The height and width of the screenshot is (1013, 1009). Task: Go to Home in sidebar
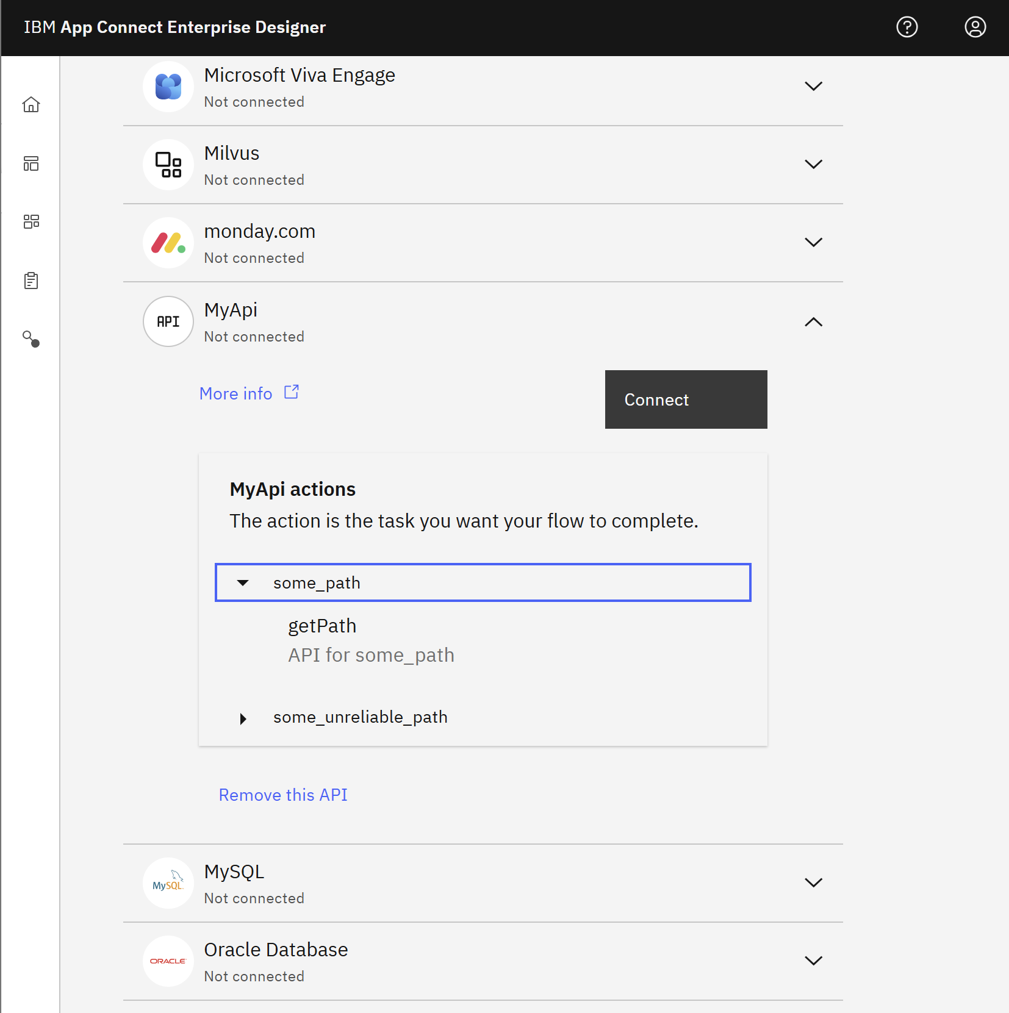tap(31, 104)
